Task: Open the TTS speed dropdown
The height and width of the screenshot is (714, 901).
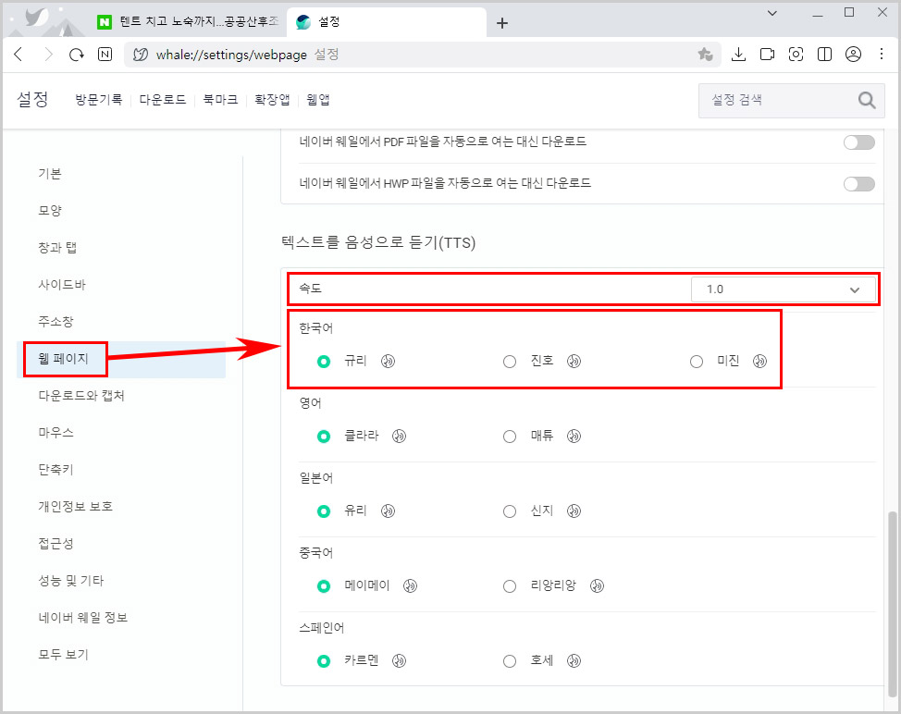Action: (x=784, y=289)
